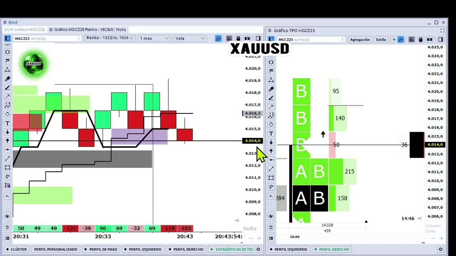Image resolution: width=456 pixels, height=256 pixels.
Task: Open symbol options dots in Renko chart
Action: click(x=79, y=38)
